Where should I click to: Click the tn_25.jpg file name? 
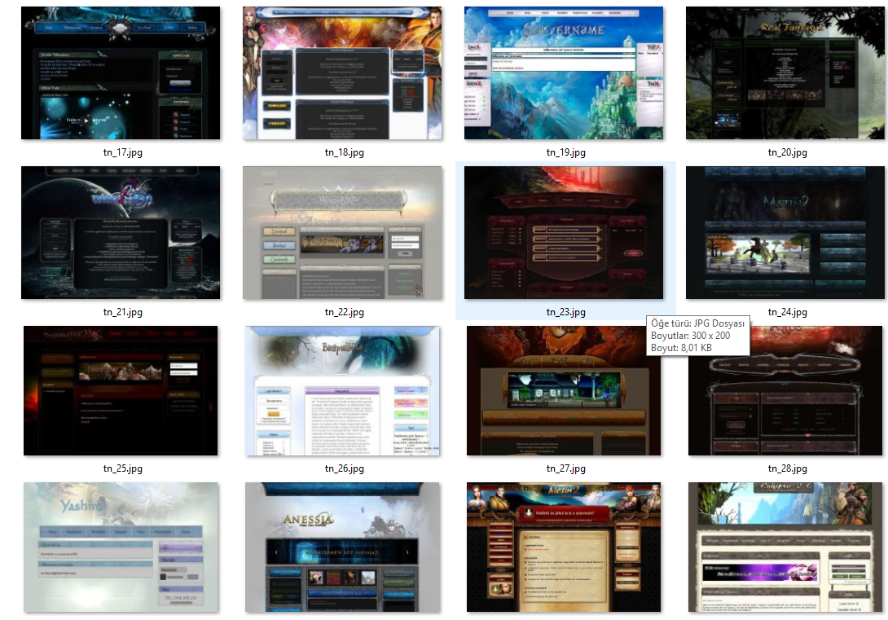[x=123, y=468]
